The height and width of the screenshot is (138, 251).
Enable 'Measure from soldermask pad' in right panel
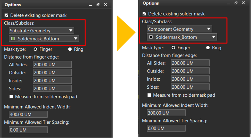(x=149, y=95)
